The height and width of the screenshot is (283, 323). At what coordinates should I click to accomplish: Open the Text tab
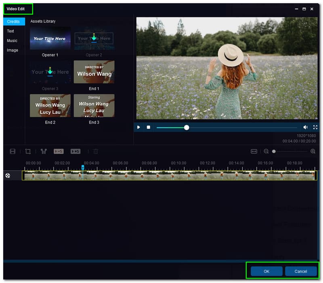10,31
